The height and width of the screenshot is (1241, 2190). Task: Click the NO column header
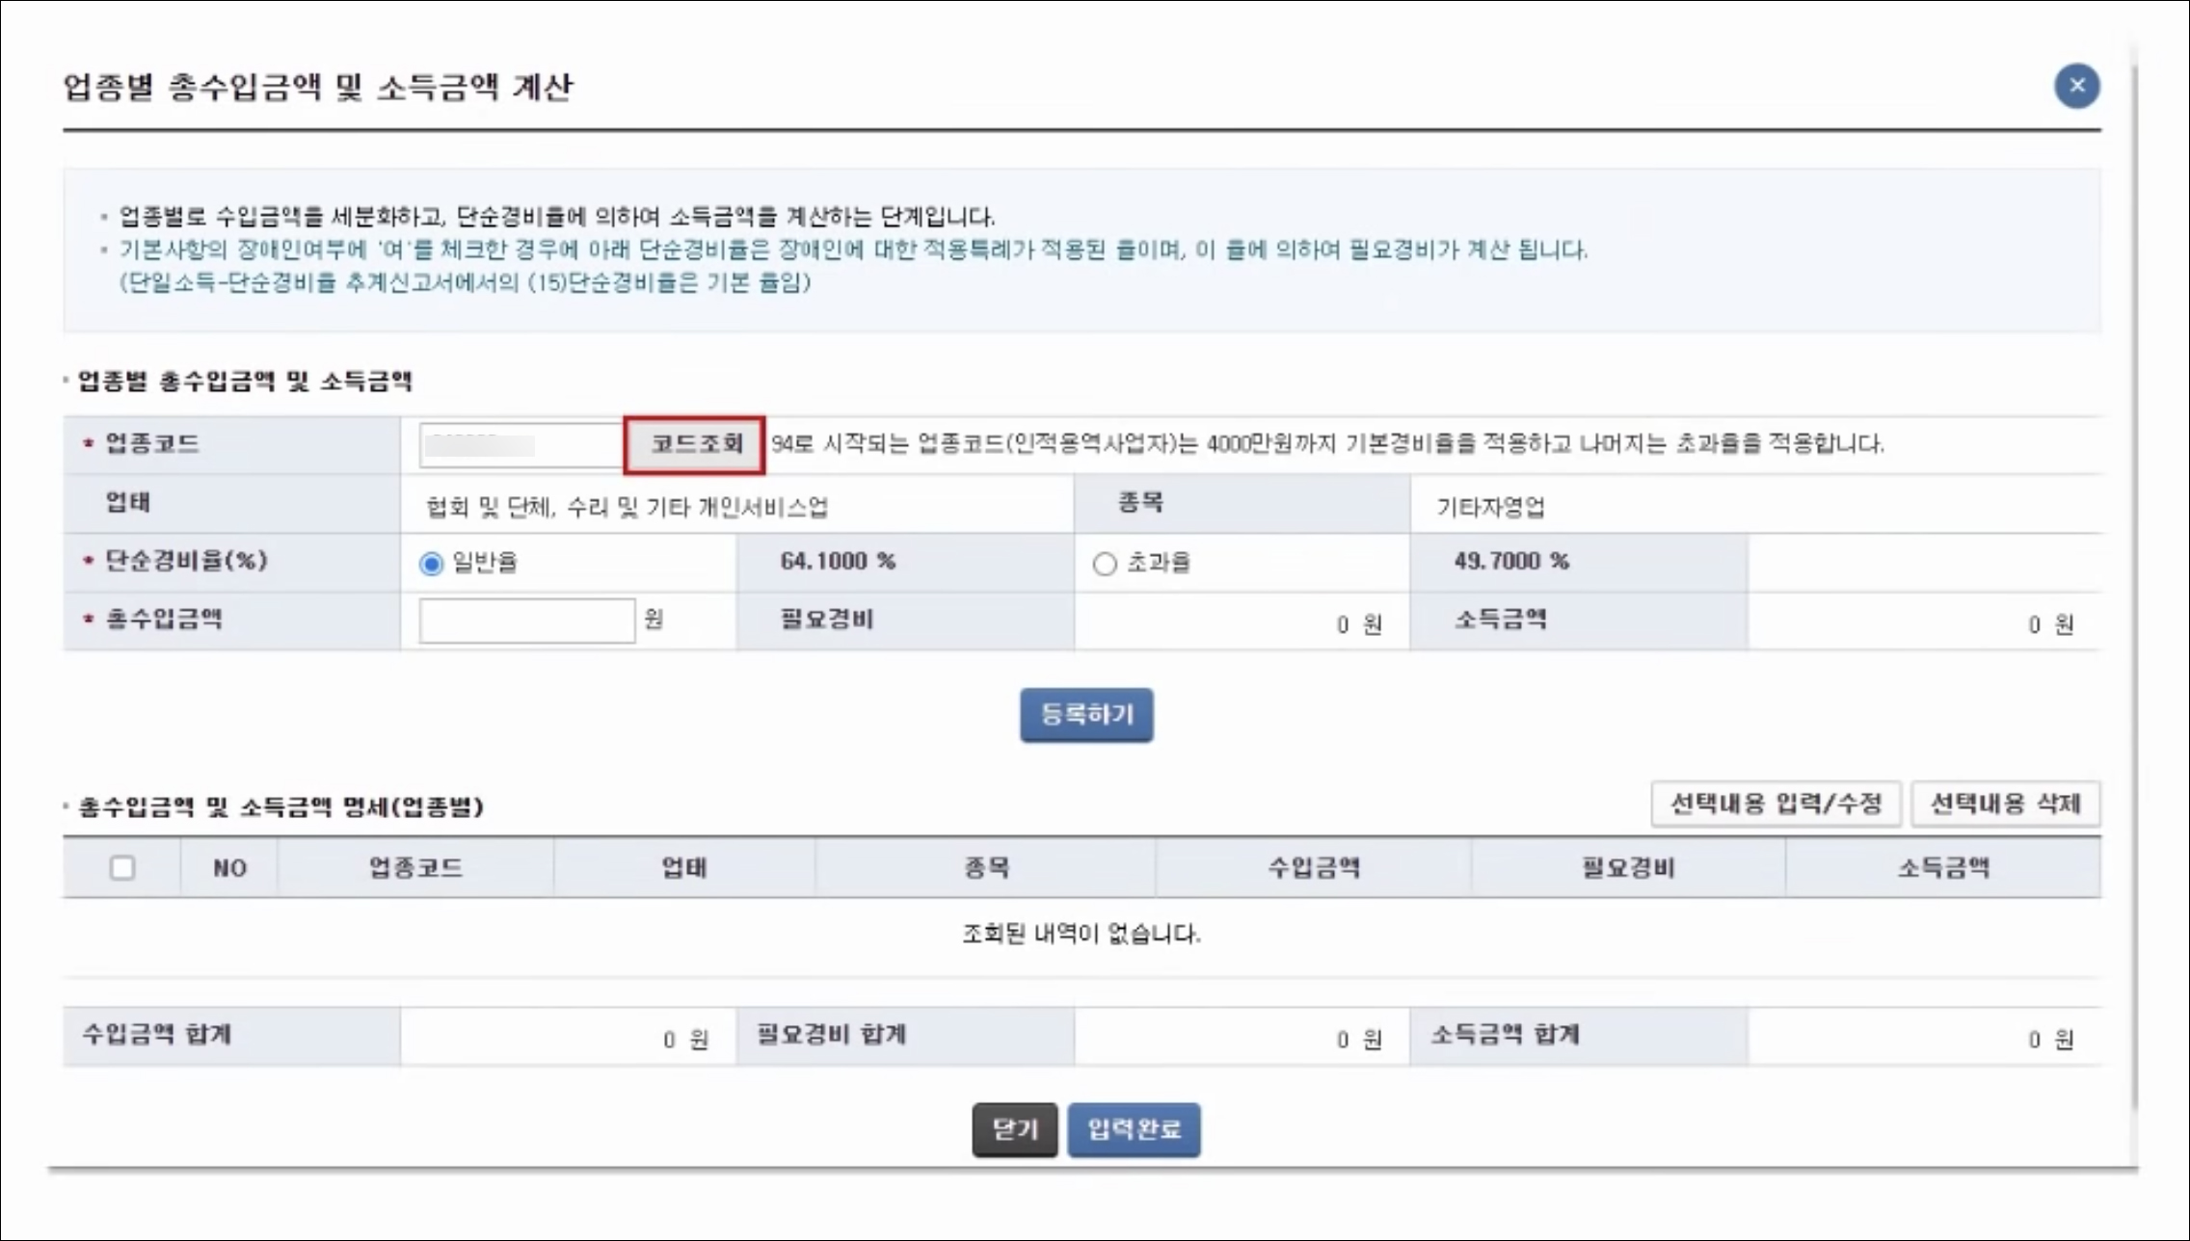pyautogui.click(x=229, y=868)
